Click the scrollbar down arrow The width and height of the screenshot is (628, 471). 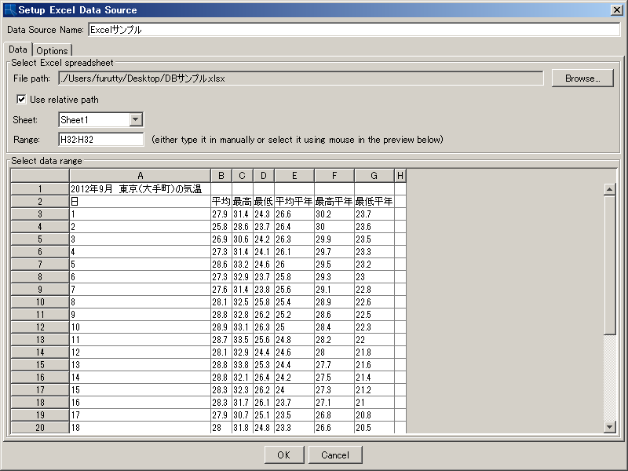coord(609,427)
